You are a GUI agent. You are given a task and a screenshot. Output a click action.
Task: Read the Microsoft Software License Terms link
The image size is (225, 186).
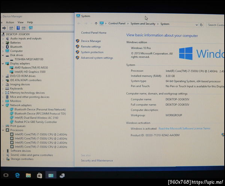tap(184, 128)
